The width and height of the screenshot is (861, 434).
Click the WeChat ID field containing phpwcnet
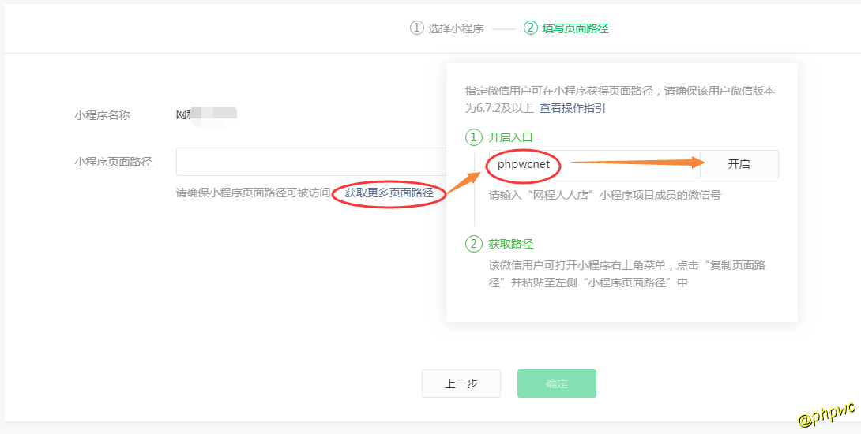[x=592, y=164]
